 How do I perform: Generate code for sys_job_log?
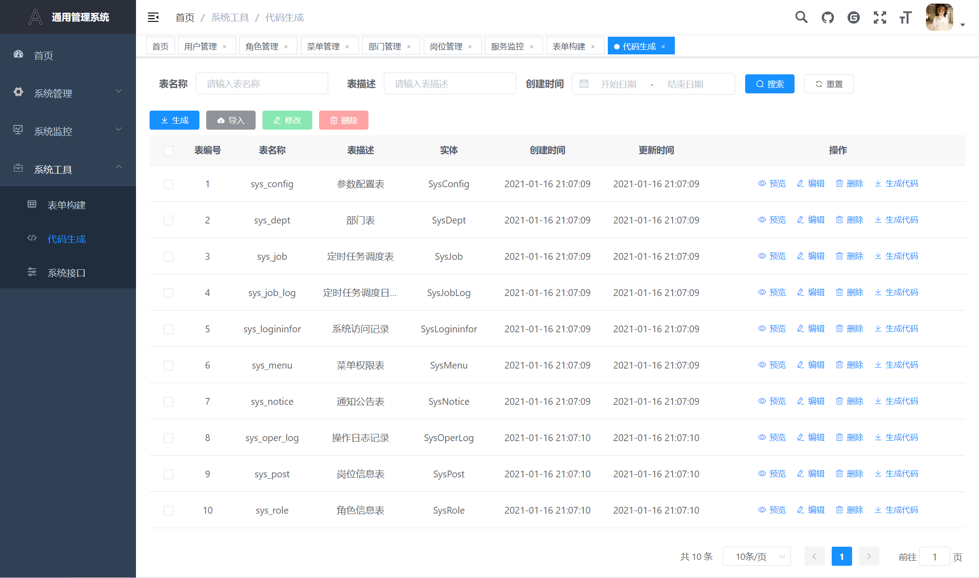897,292
